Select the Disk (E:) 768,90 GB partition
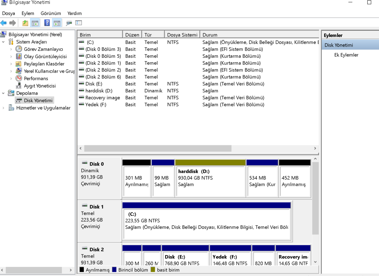Image resolution: width=379 pixels, height=276 pixels. coord(185,255)
